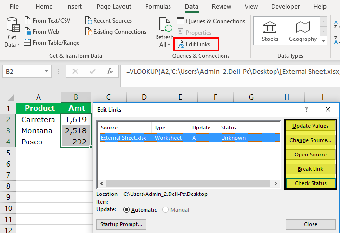Import data From Web
Viewport: 340px width, 233px height.
41,32
